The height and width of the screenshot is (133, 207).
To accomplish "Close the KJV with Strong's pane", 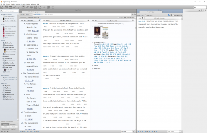I will 88,20.
